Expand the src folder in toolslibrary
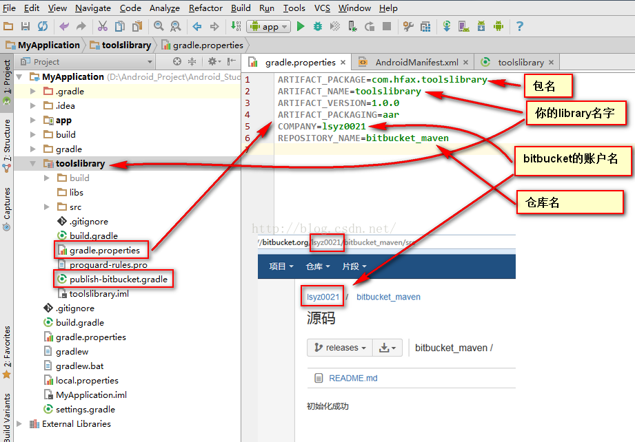 pyautogui.click(x=47, y=207)
